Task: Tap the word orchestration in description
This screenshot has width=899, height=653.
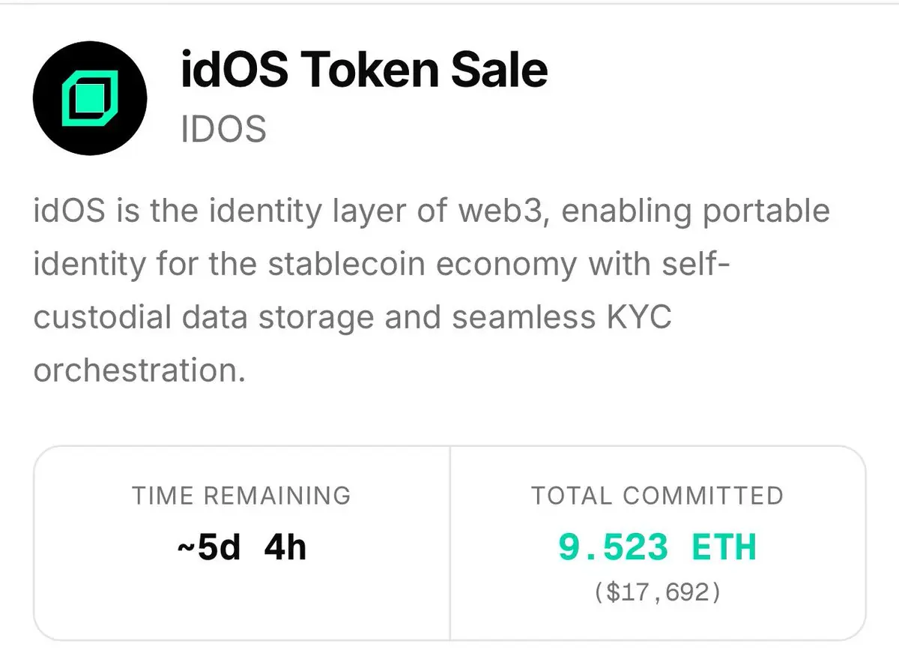Action: pyautogui.click(x=139, y=371)
